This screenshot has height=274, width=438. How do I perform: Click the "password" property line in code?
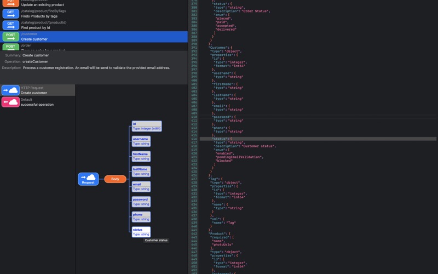pos(224,117)
